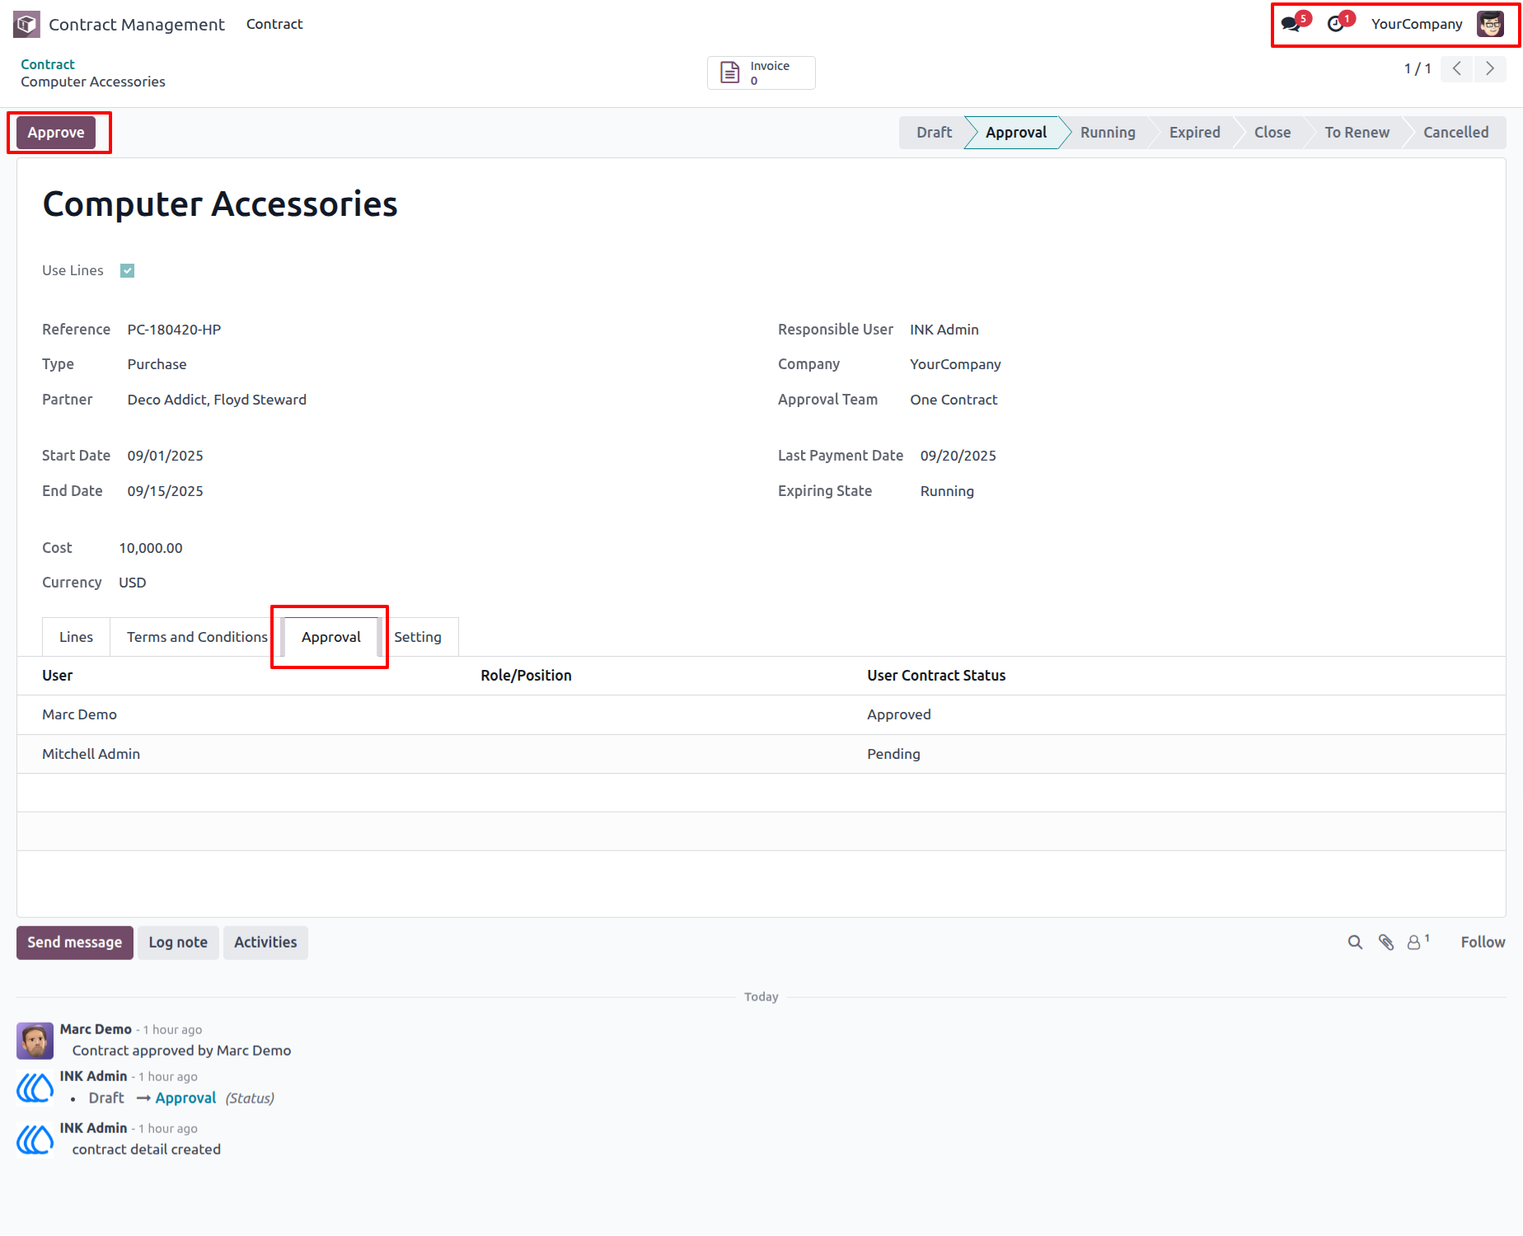Sort by User Contract Status column
Image resolution: width=1523 pixels, height=1236 pixels.
[936, 676]
